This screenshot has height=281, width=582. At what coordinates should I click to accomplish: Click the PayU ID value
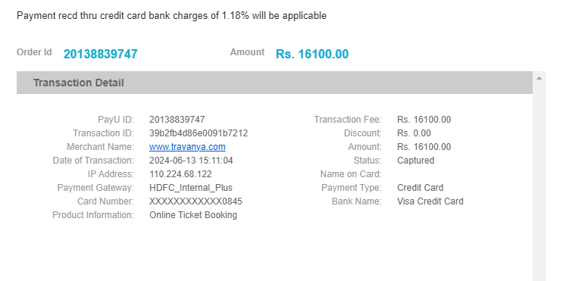click(177, 120)
